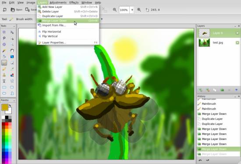Select the Recolor tool

pyautogui.click(x=12, y=75)
